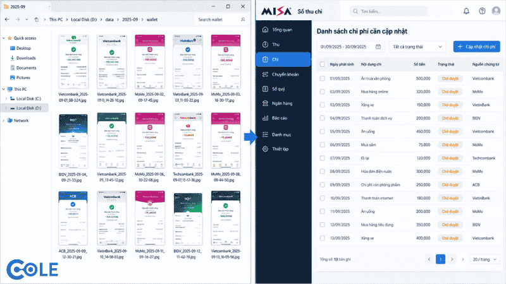Go back in File Explorer

7,20
